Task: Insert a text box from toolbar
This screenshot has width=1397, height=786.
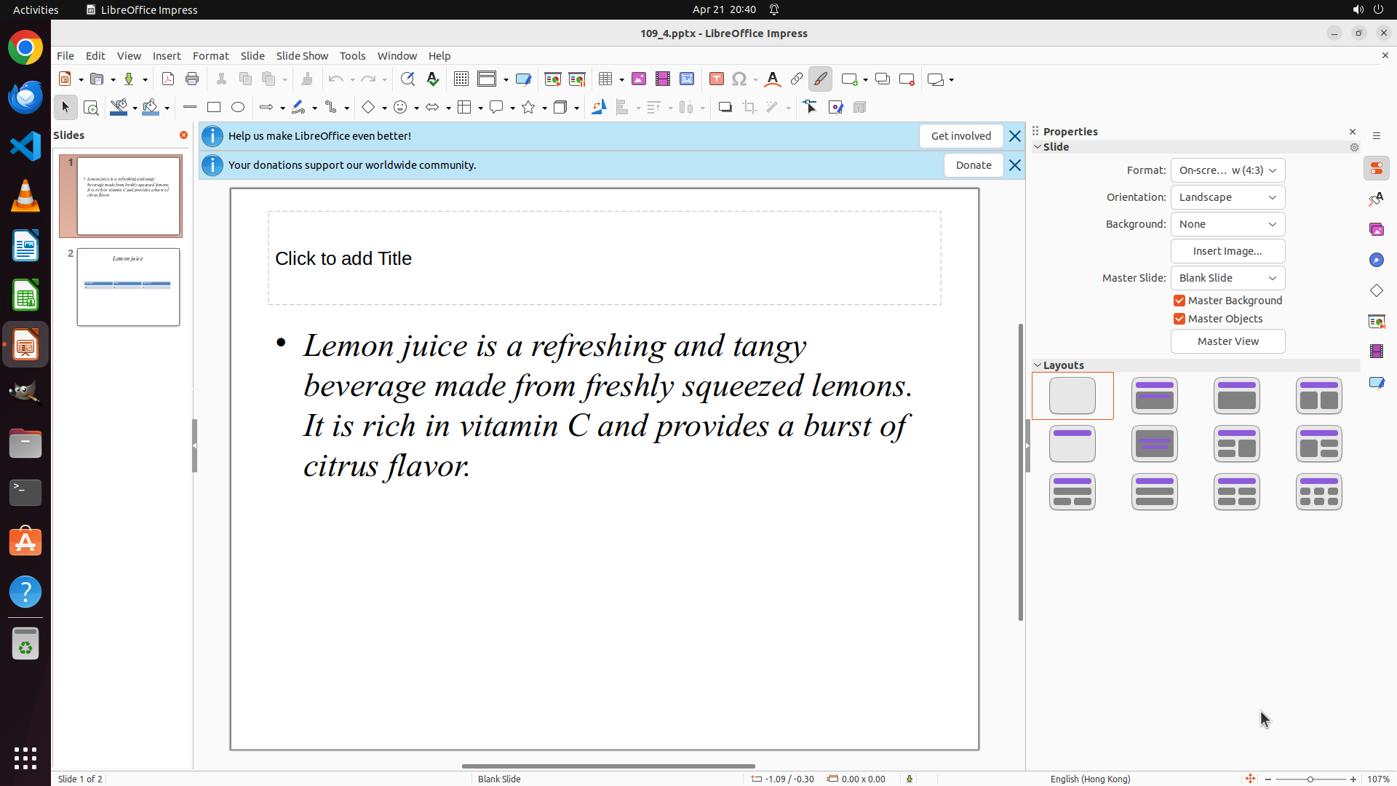Action: coord(716,79)
